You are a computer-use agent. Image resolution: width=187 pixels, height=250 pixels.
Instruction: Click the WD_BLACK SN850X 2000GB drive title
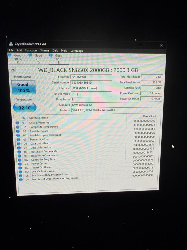point(88,70)
